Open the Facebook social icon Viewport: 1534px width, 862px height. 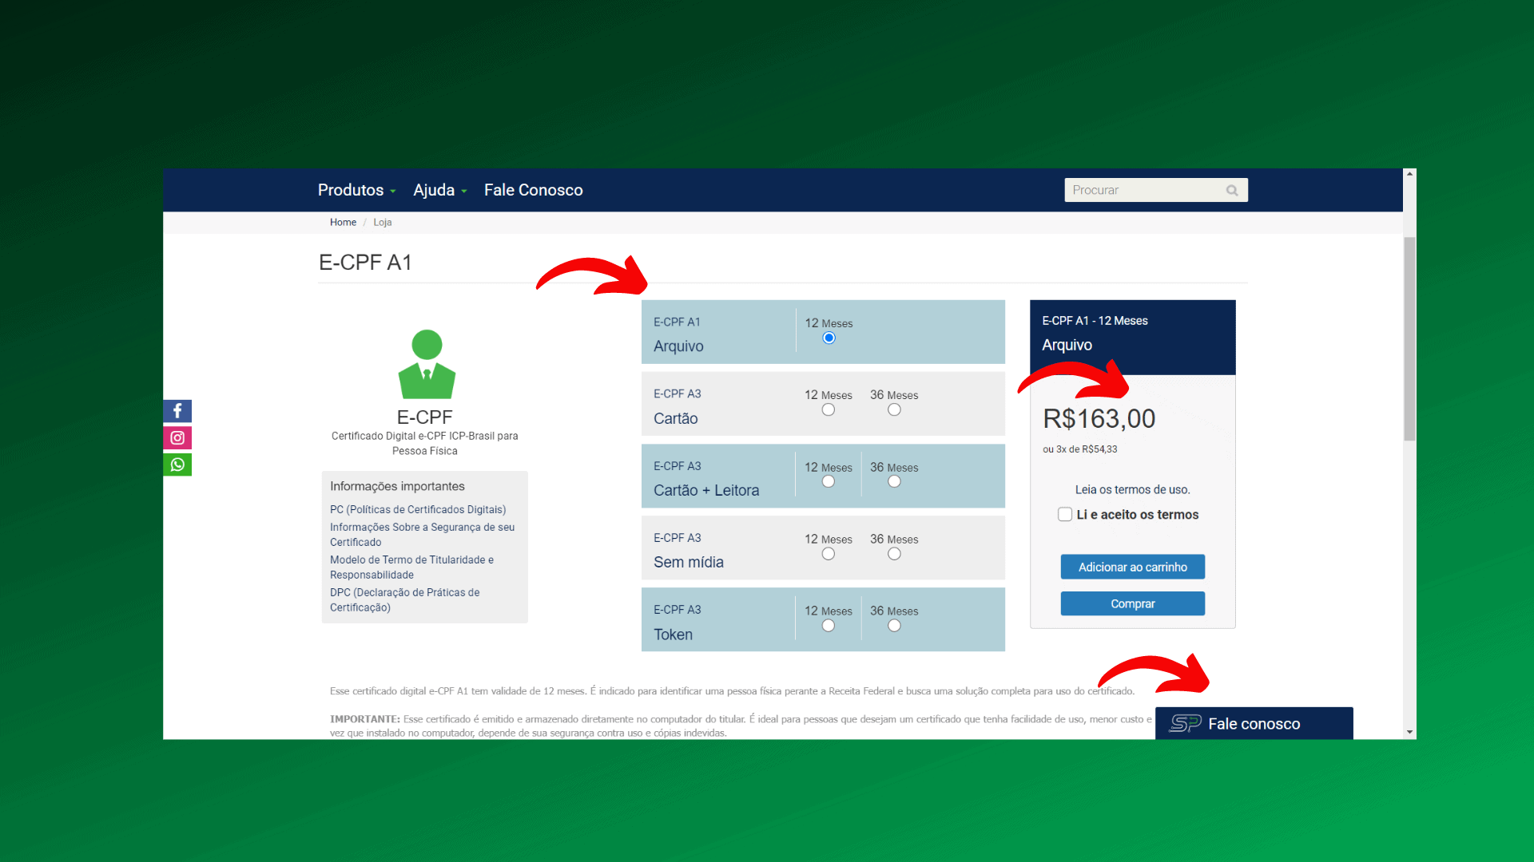(177, 411)
